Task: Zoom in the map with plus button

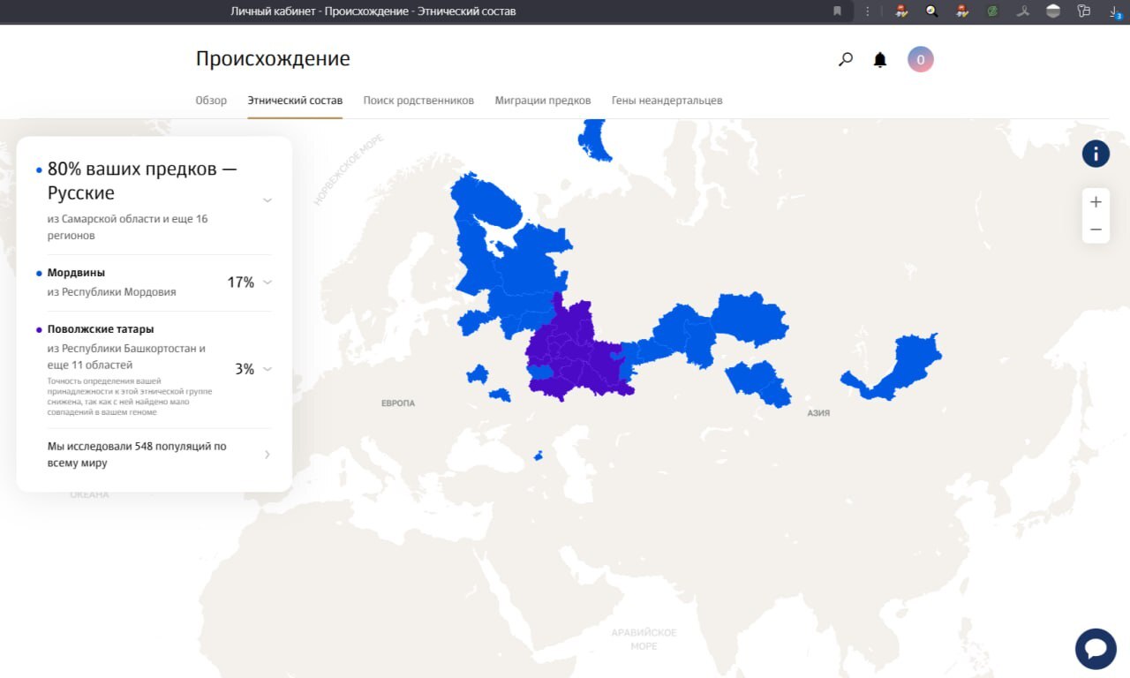Action: click(1096, 202)
